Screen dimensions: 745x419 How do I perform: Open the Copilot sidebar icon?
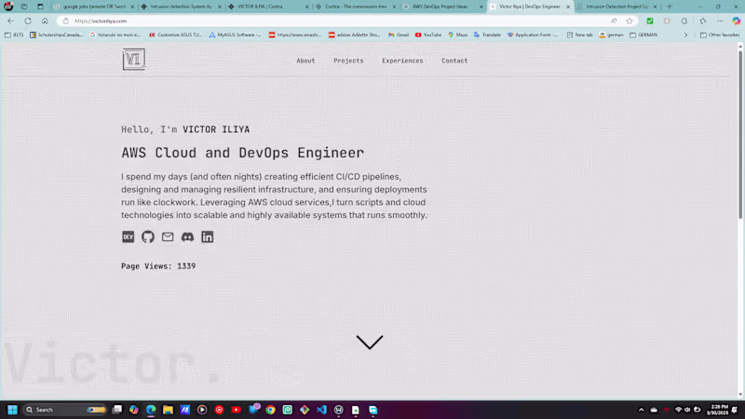736,20
